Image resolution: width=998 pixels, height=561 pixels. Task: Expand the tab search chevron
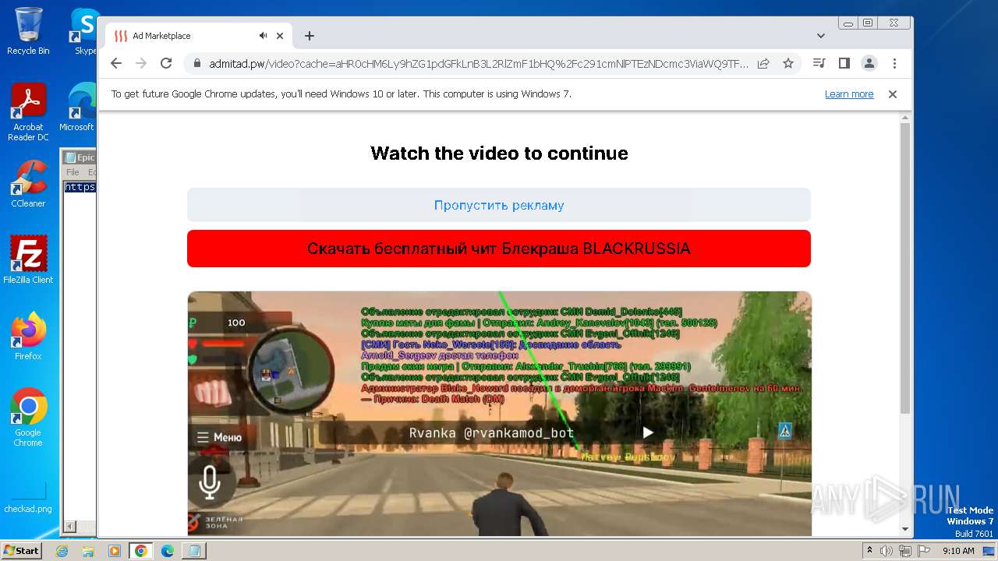tap(821, 36)
